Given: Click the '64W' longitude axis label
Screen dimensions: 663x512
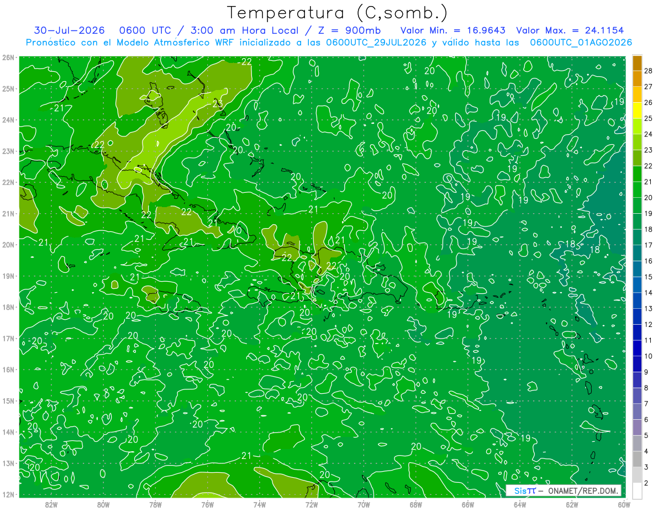Looking at the screenshot, I should point(520,504).
